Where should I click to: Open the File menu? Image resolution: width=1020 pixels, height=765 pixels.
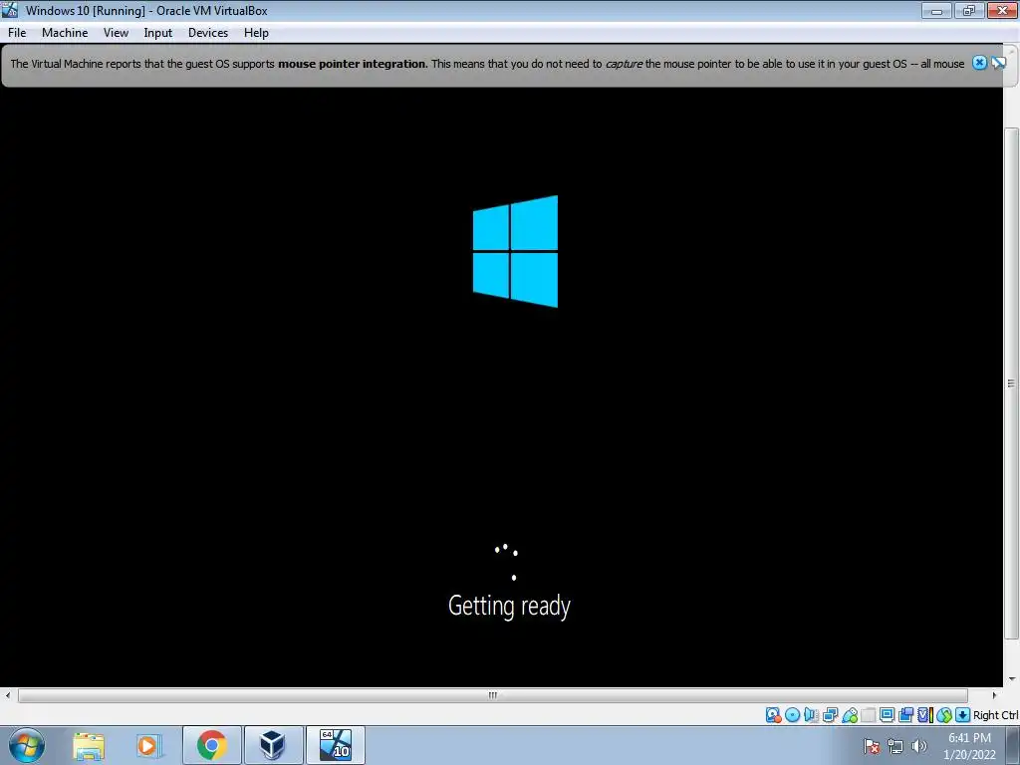pyautogui.click(x=17, y=33)
